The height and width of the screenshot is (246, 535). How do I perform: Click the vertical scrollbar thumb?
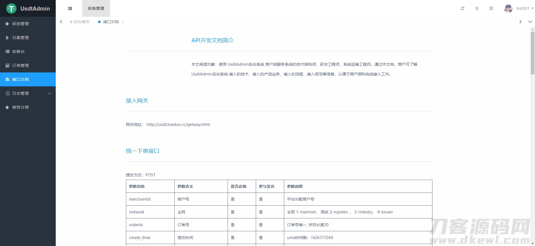pyautogui.click(x=532, y=53)
